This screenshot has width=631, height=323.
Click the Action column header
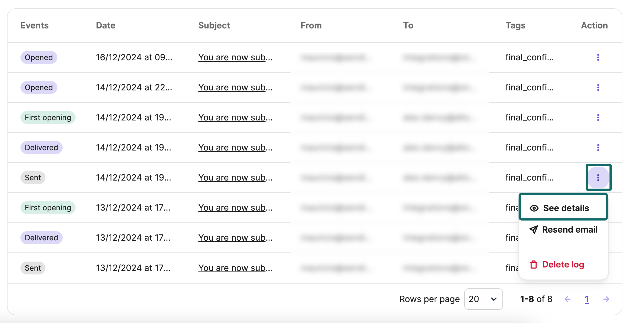coord(594,25)
